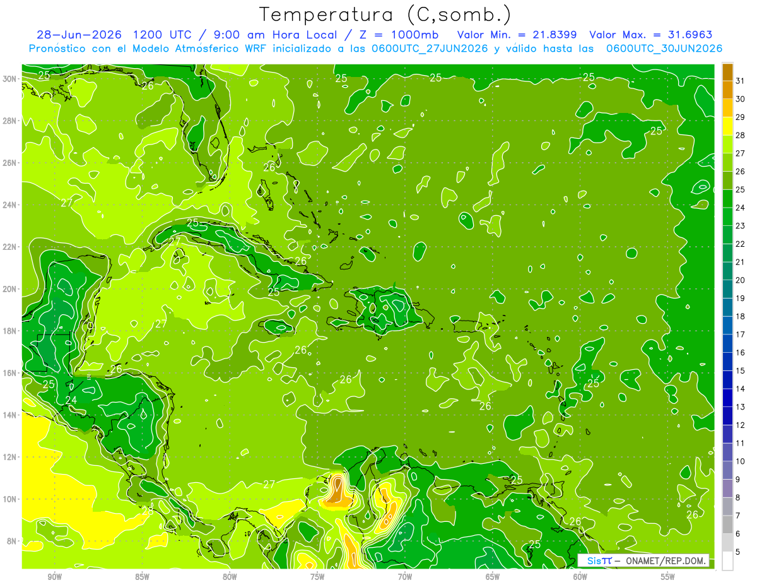Click the 26N latitude axis label
This screenshot has height=585, width=757.
9,163
